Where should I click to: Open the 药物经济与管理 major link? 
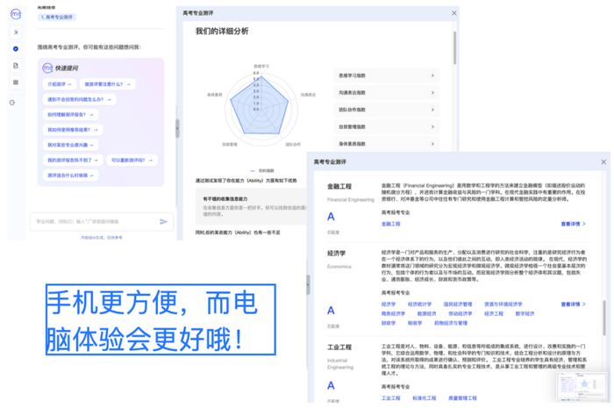pyautogui.click(x=451, y=323)
